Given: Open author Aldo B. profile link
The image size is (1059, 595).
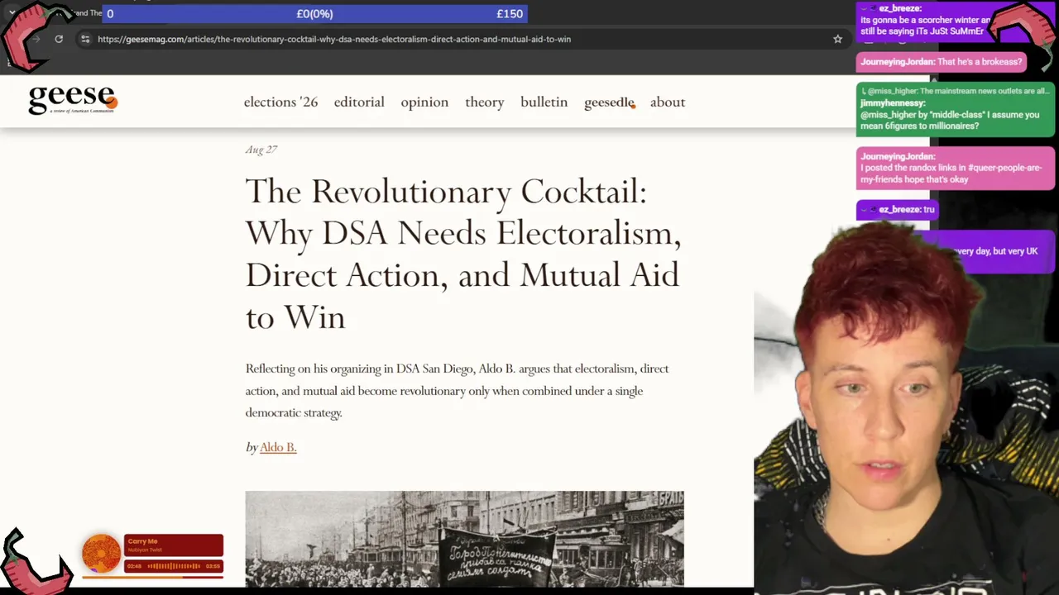Looking at the screenshot, I should coord(278,447).
